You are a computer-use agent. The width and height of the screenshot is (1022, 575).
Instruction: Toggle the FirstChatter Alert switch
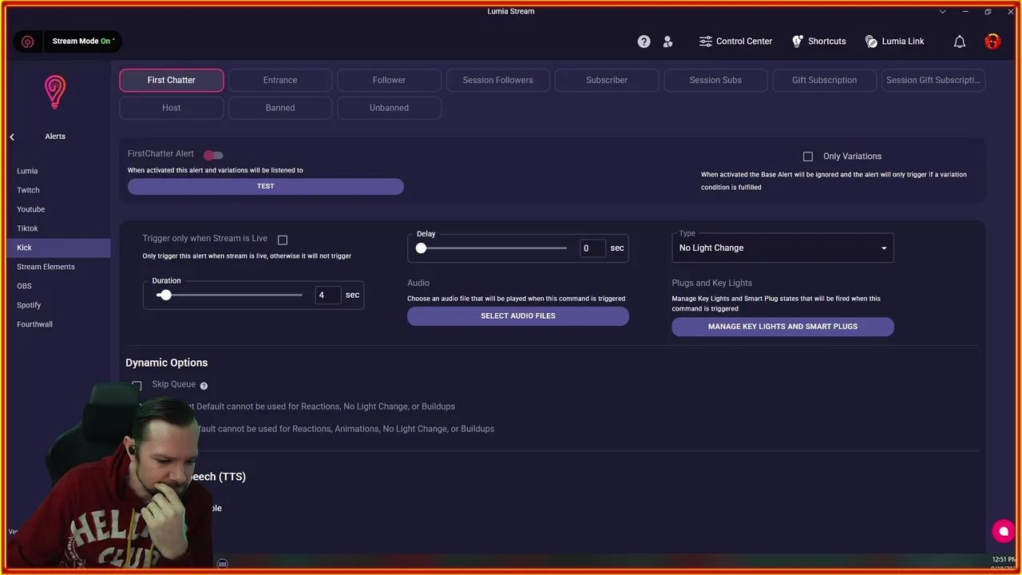[x=213, y=155]
